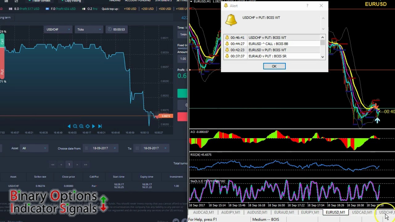
Task: Switch to EURJPY,M1 chart tab
Action: [x=310, y=212]
